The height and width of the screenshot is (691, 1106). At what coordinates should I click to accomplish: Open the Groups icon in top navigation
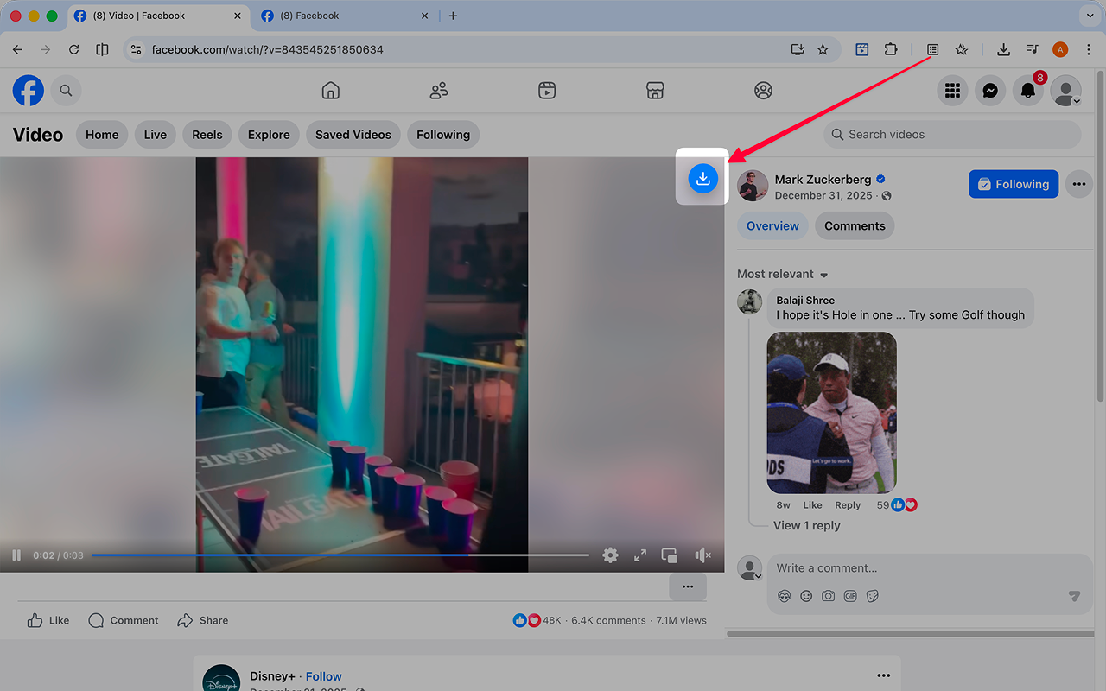pyautogui.click(x=763, y=91)
